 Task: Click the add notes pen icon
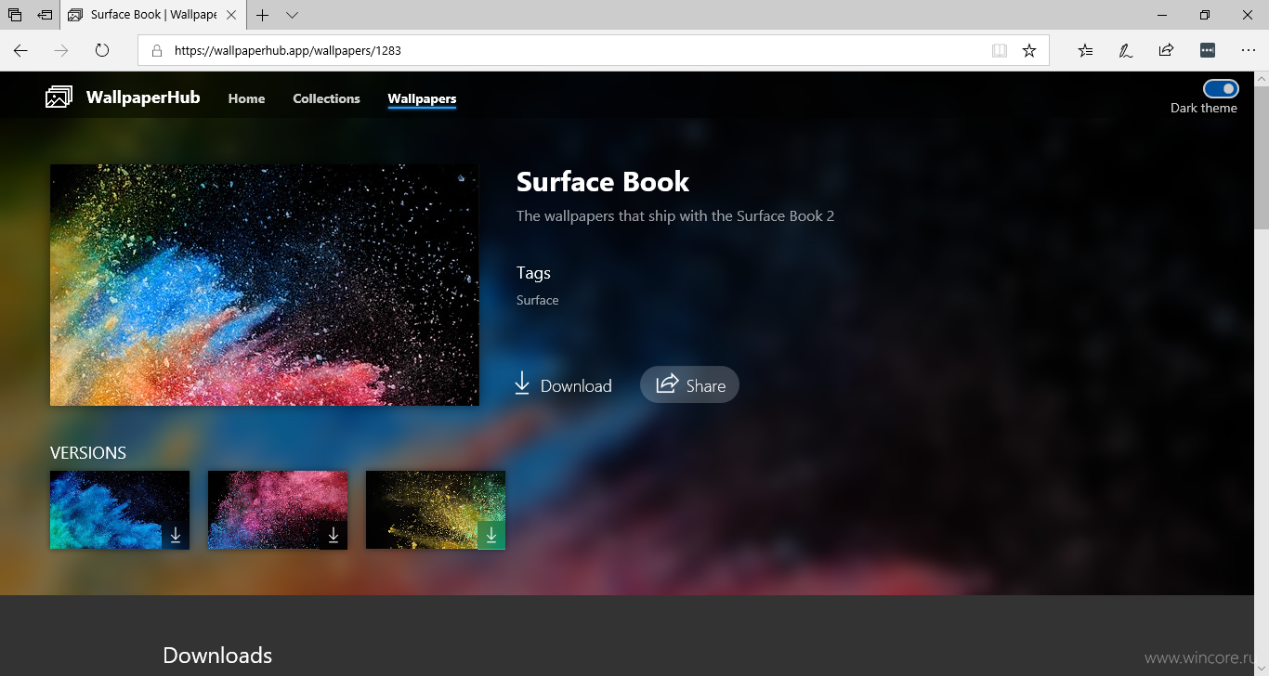point(1126,50)
